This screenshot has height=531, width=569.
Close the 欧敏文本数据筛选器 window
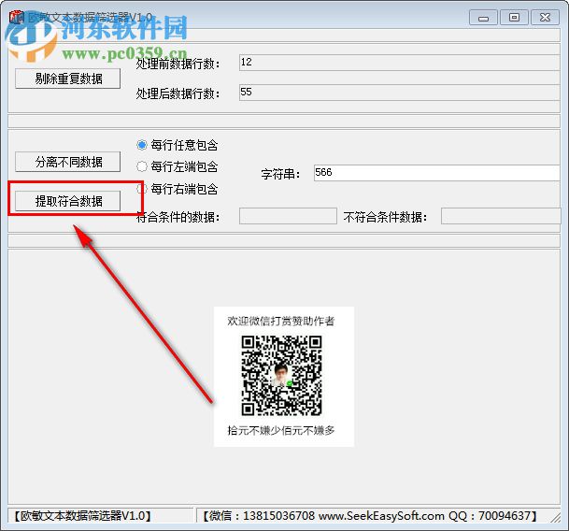click(545, 18)
